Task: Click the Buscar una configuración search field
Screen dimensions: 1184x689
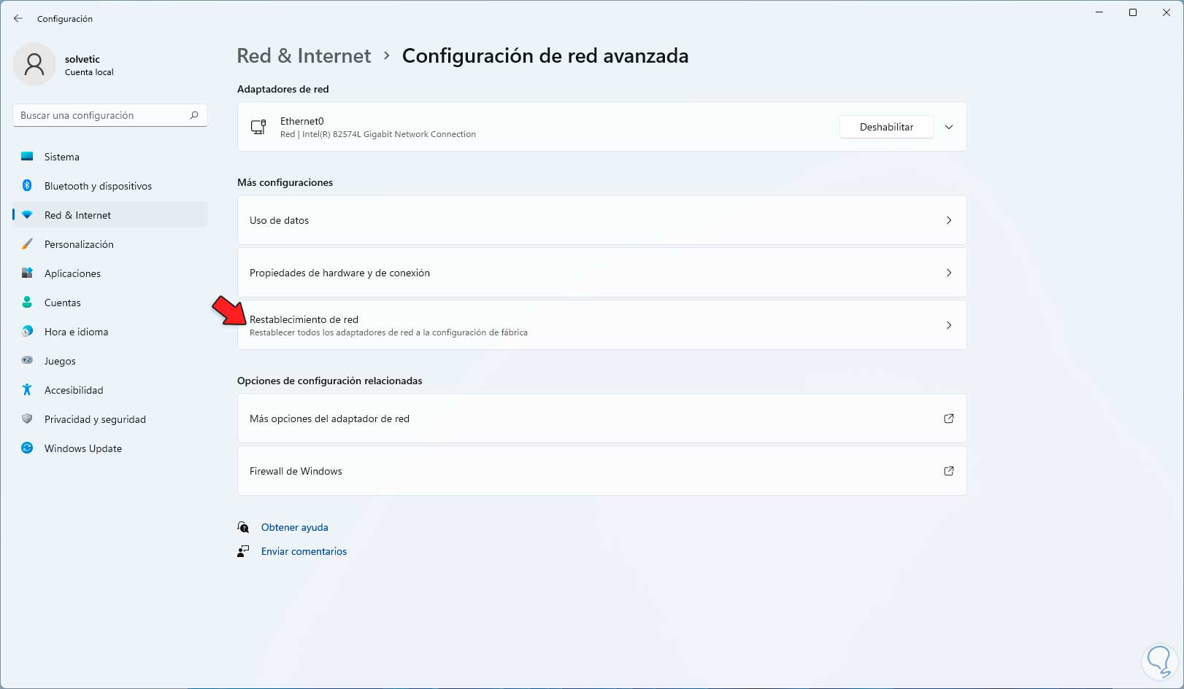Action: 110,115
